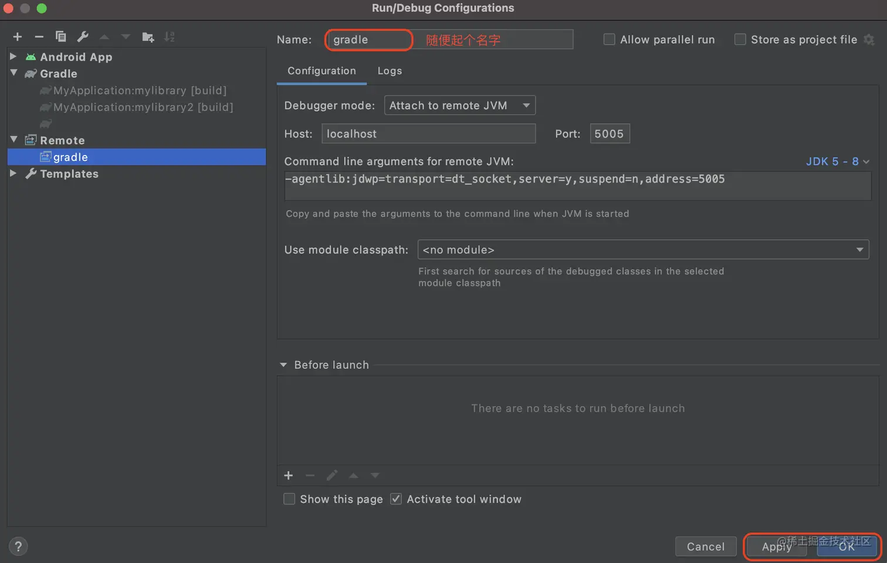This screenshot has width=887, height=563.
Task: Collapse the Before launch section
Action: point(283,365)
